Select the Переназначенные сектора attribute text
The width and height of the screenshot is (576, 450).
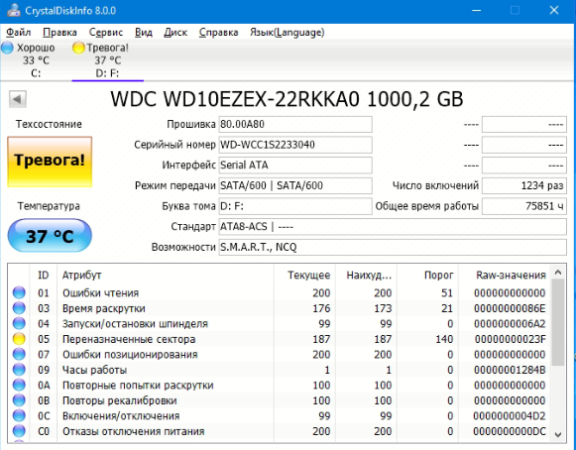coord(129,339)
